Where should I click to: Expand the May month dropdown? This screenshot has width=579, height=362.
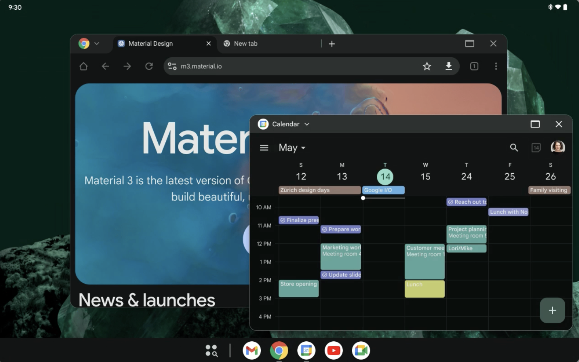292,148
